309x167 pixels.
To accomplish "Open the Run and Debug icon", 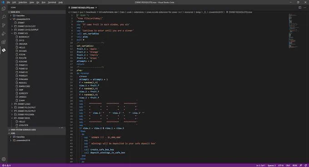I will [x=4, y=34].
